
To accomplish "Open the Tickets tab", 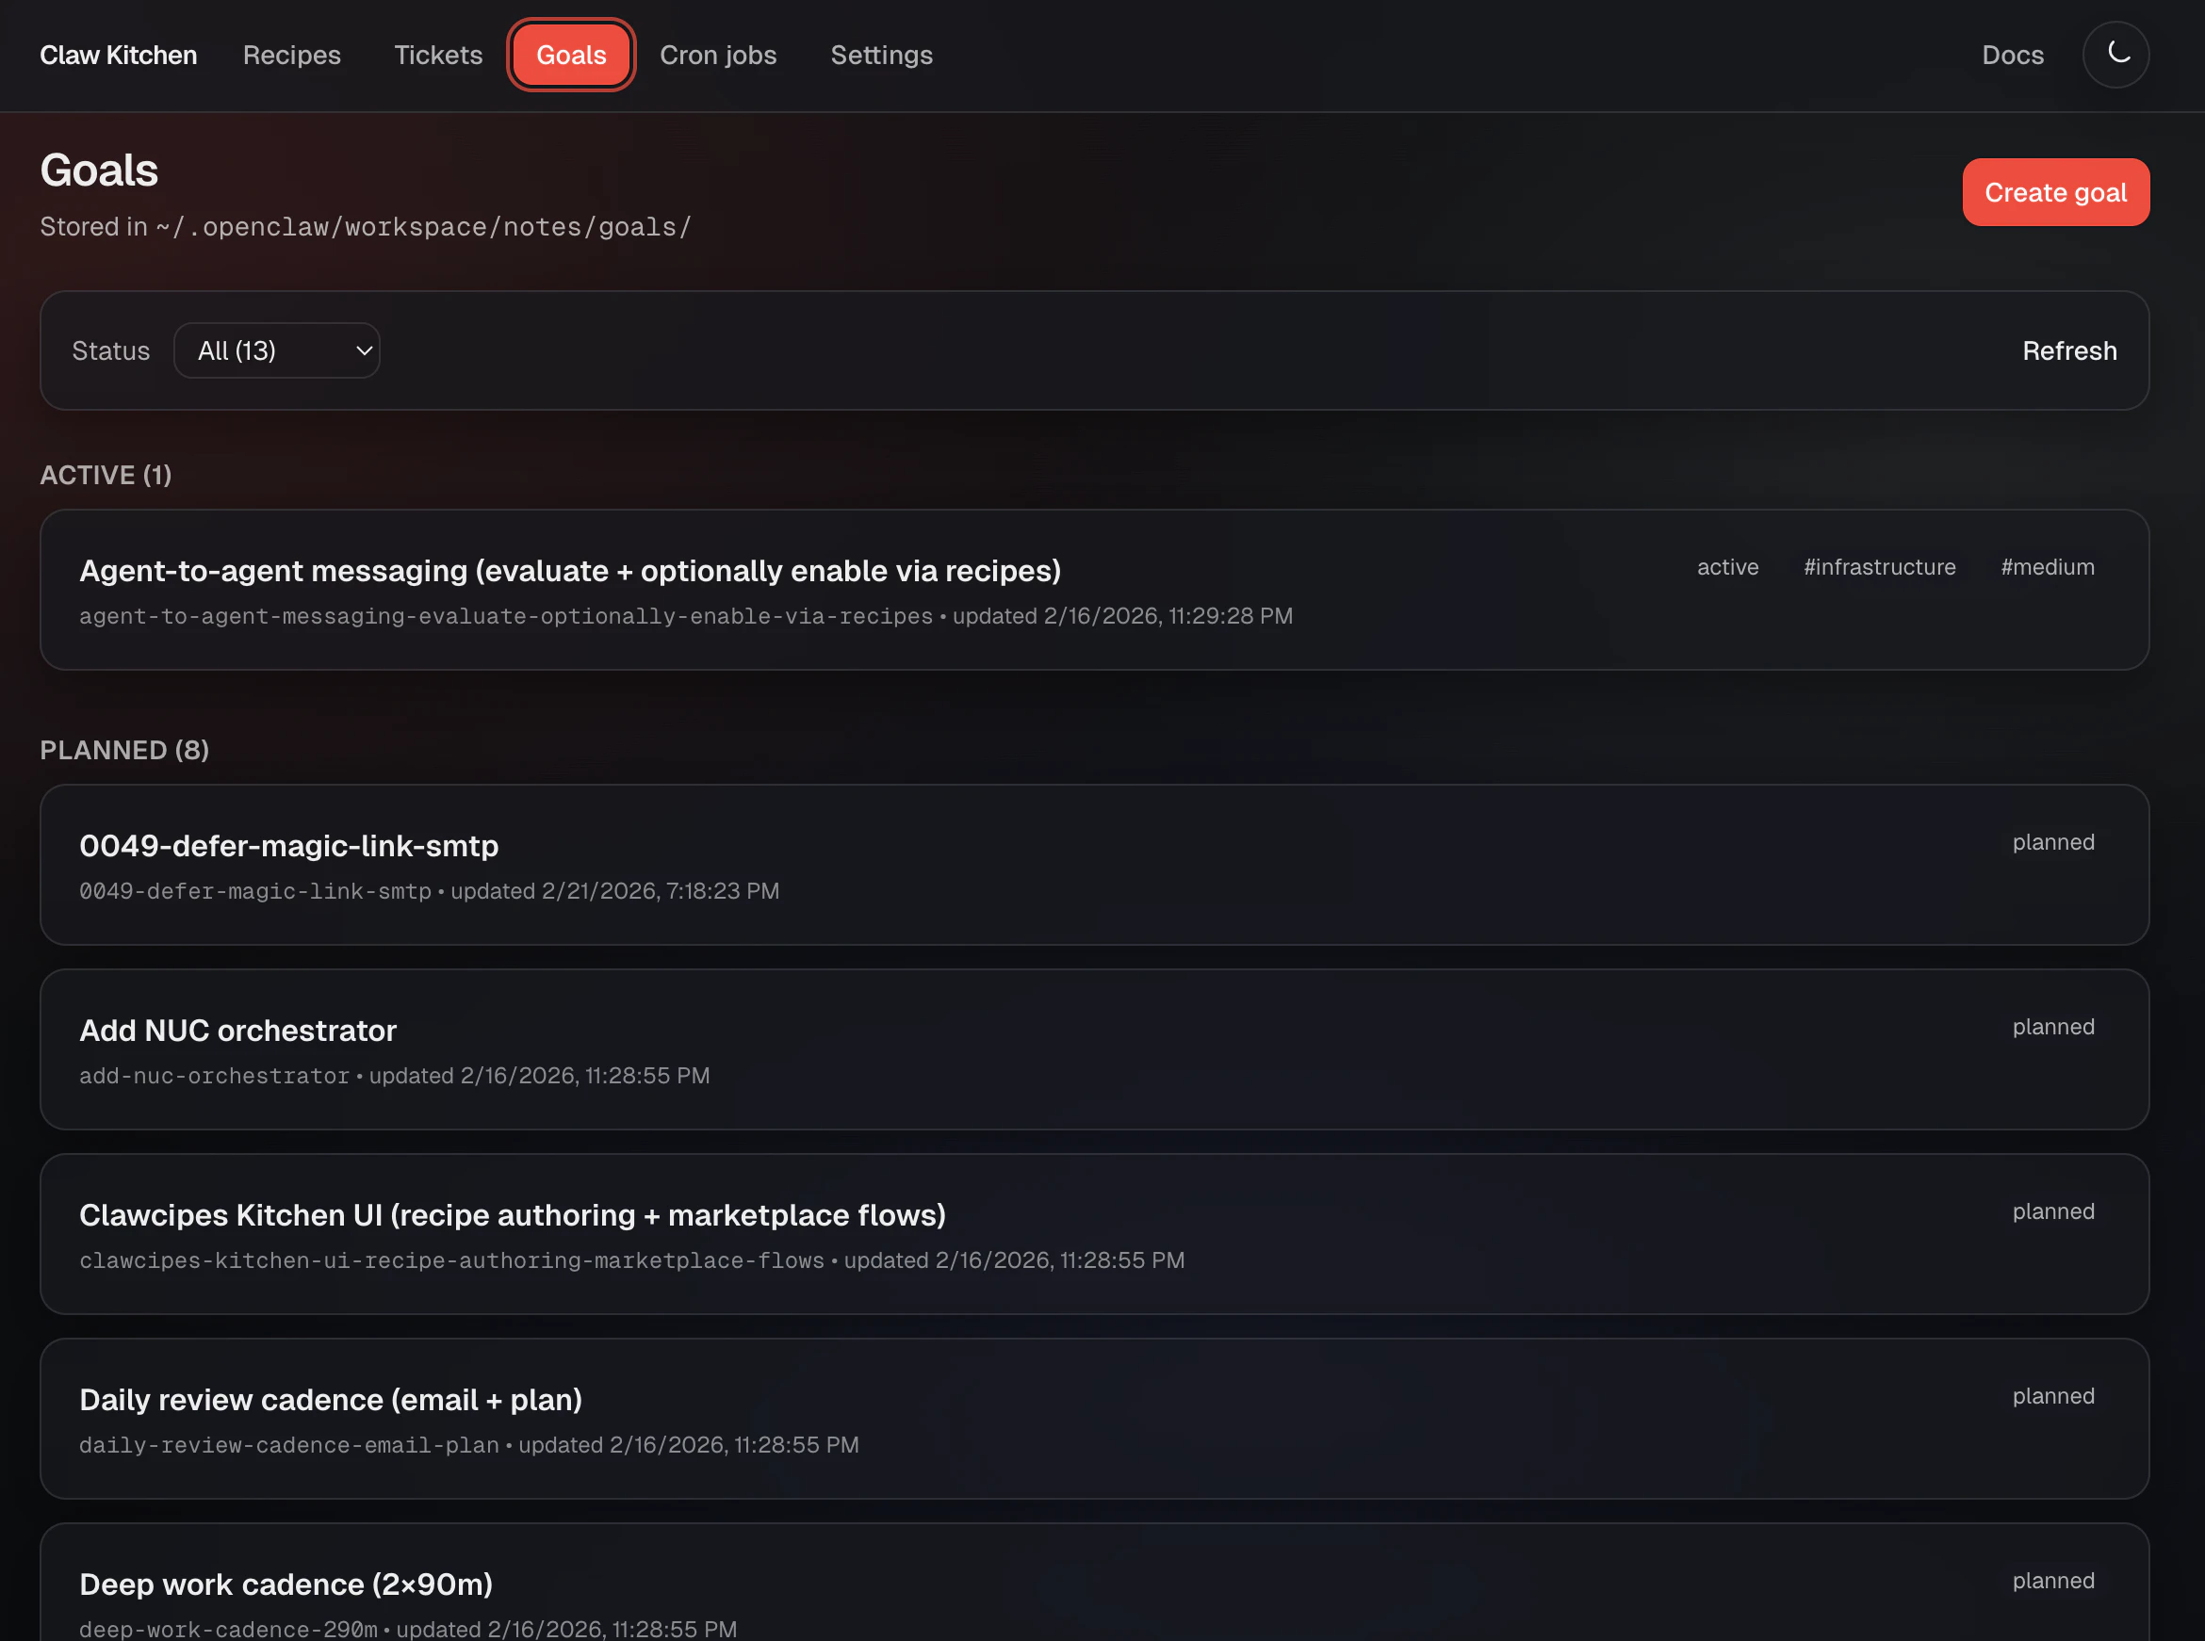I will coord(438,55).
